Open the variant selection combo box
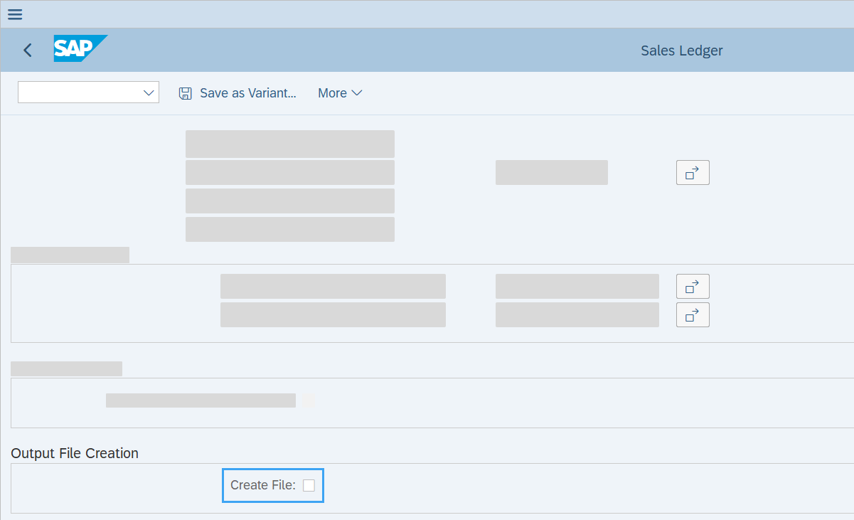Viewport: 854px width, 520px height. (x=79, y=92)
